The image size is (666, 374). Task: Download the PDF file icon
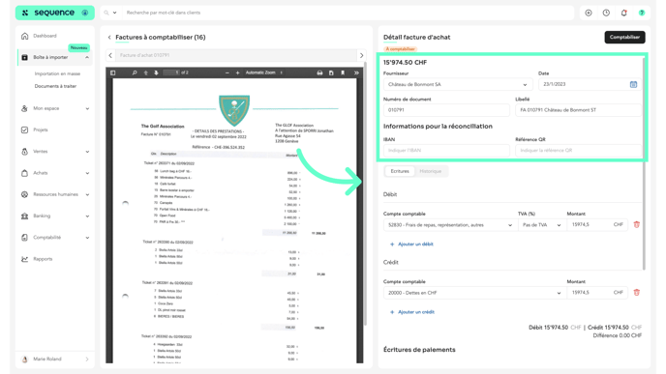[331, 72]
